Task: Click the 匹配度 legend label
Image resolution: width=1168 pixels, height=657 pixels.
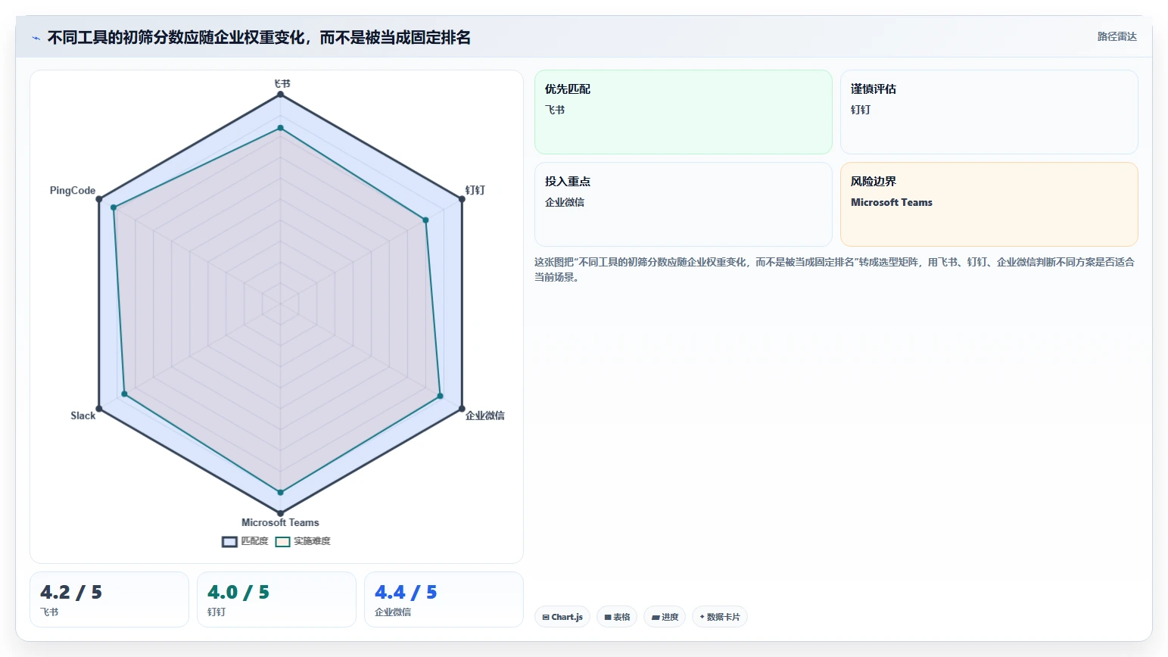Action: coord(255,541)
